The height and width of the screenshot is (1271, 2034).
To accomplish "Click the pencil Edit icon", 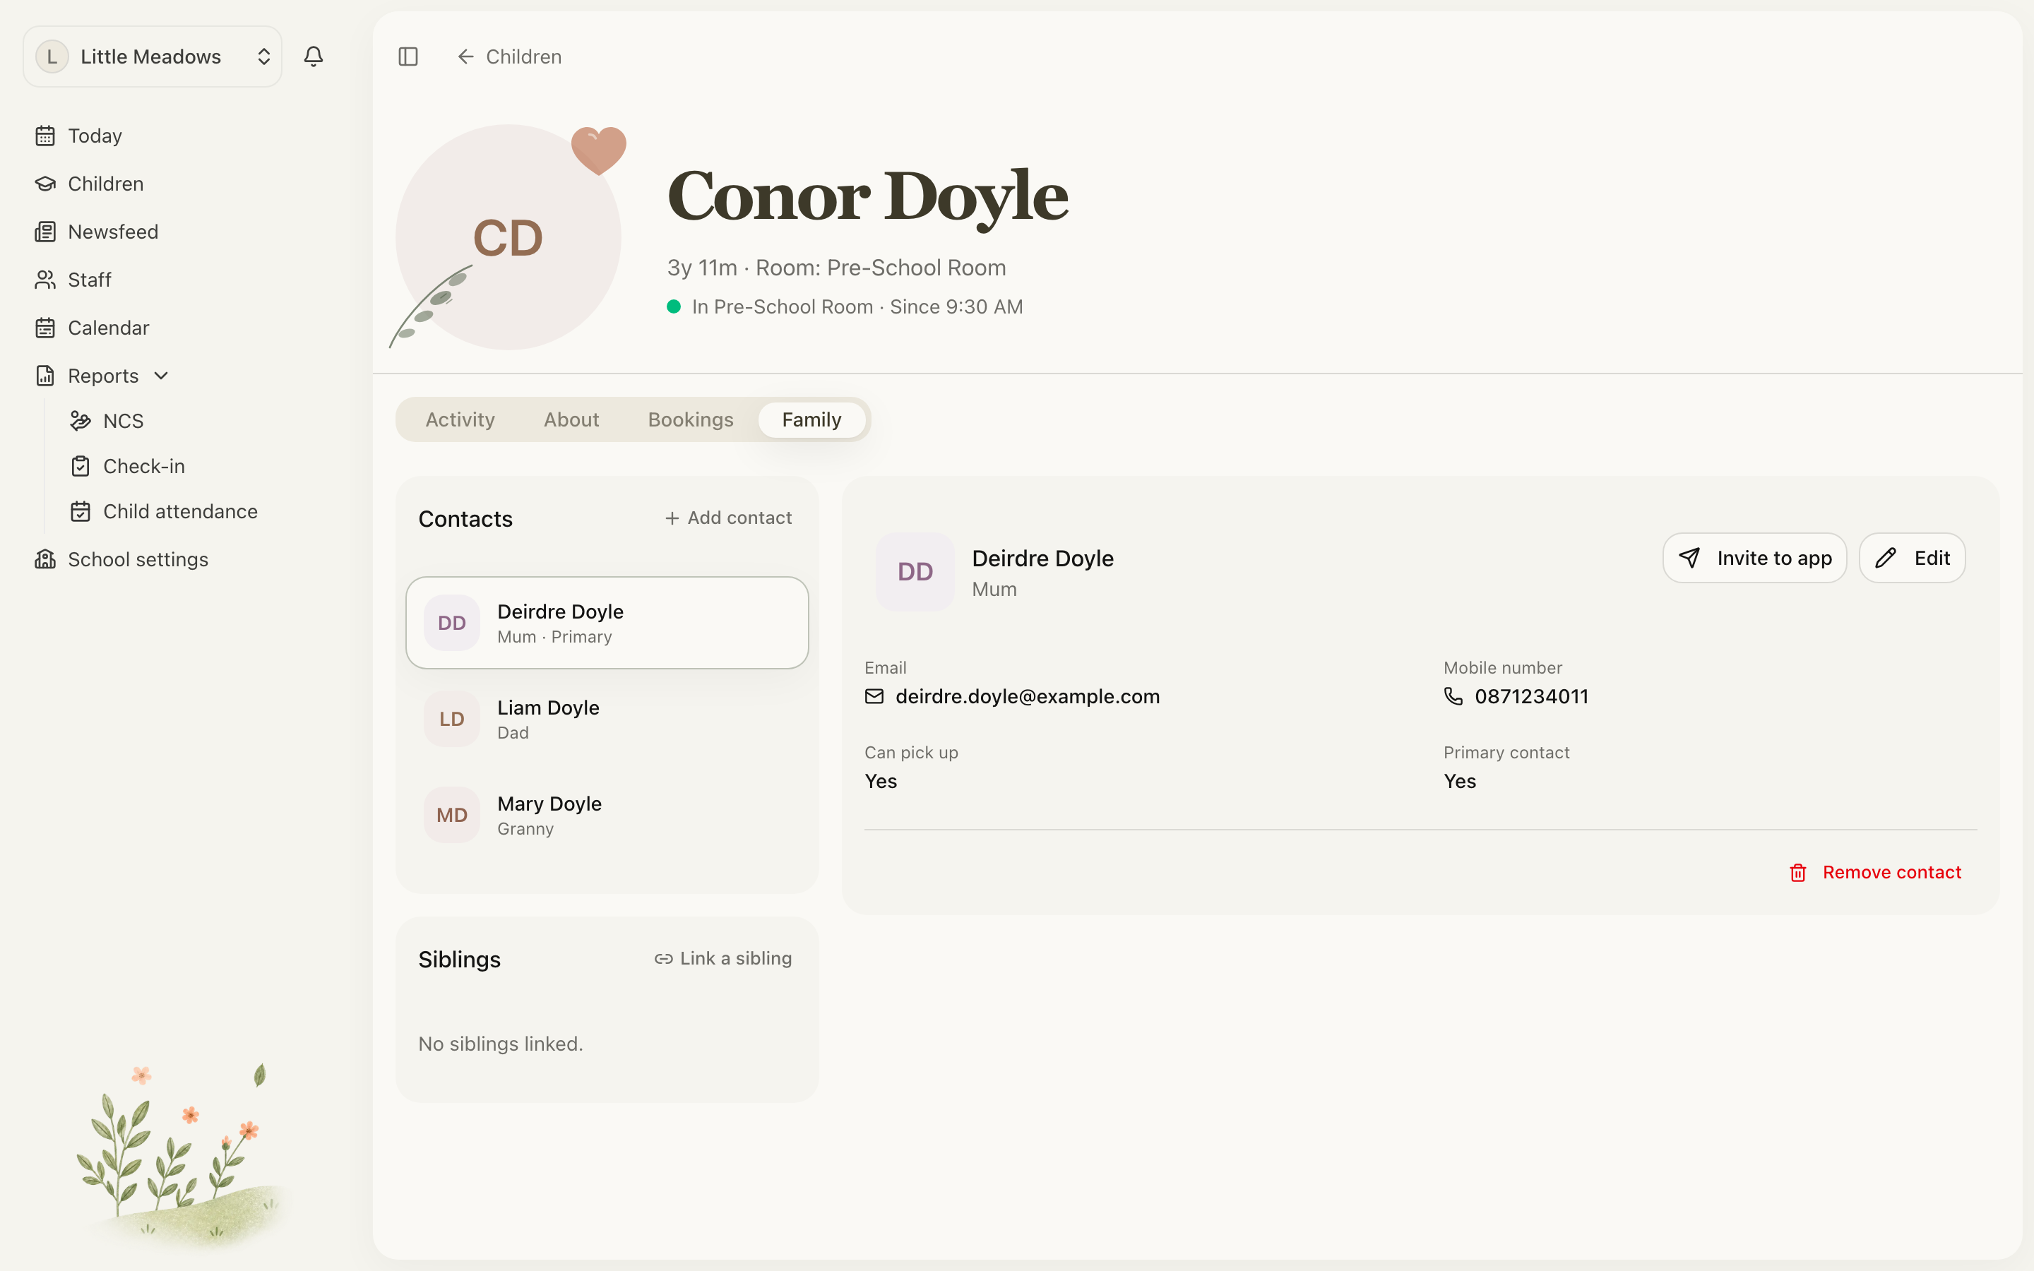I will click(x=1886, y=557).
